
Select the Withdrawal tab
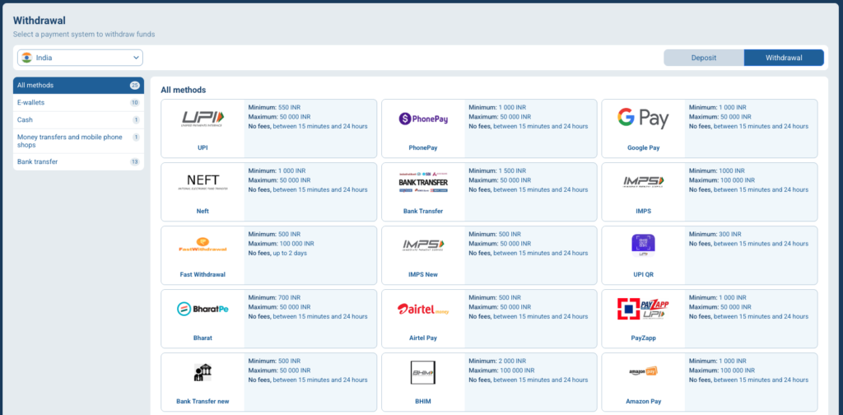click(x=784, y=58)
